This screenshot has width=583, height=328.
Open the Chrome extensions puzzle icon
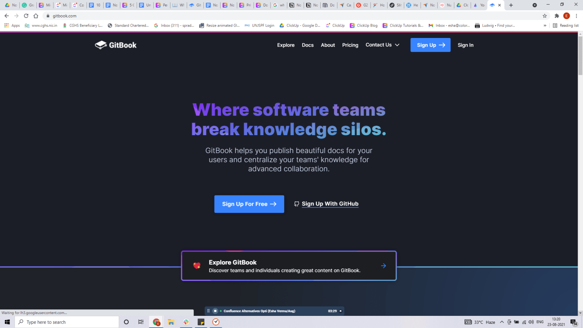pos(556,16)
